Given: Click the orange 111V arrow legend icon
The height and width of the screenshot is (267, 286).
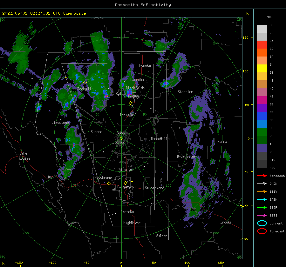Looking at the screenshot, I should (262, 191).
